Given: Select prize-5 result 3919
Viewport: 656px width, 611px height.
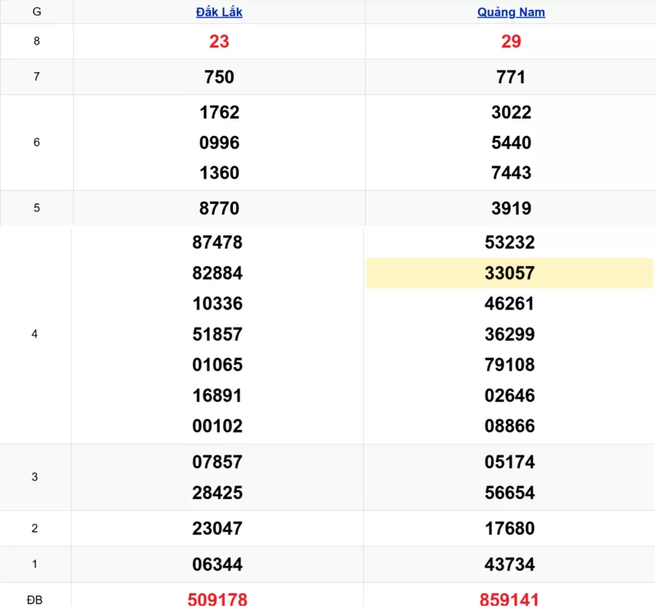Looking at the screenshot, I should (x=511, y=208).
